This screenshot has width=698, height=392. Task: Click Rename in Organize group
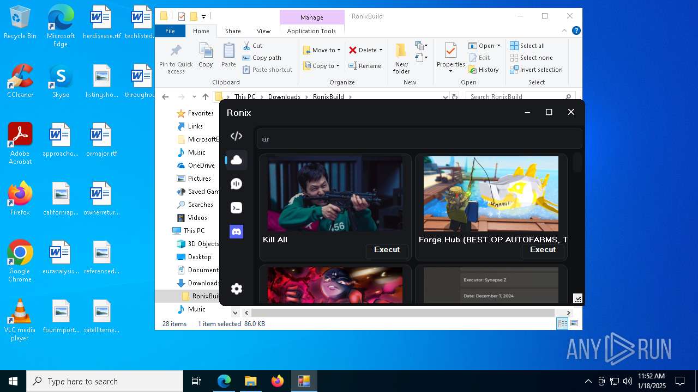tap(365, 66)
